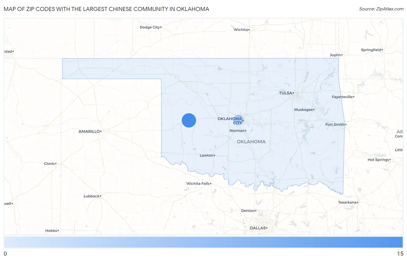
Task: Click the AMARILLO city label
Action: pos(89,132)
